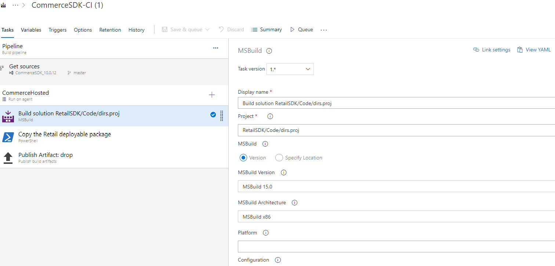The height and width of the screenshot is (266, 555).
Task: Toggle the selected checkmark on MSBuild task
Action: pos(213,115)
